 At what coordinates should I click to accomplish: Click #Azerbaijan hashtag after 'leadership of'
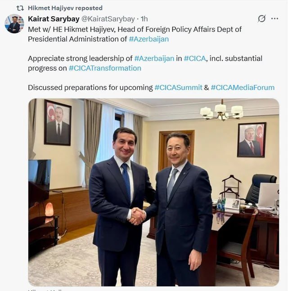(154, 58)
